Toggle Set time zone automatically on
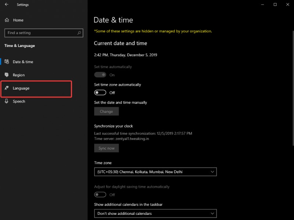Screen dimensions: 294x220 (100, 92)
